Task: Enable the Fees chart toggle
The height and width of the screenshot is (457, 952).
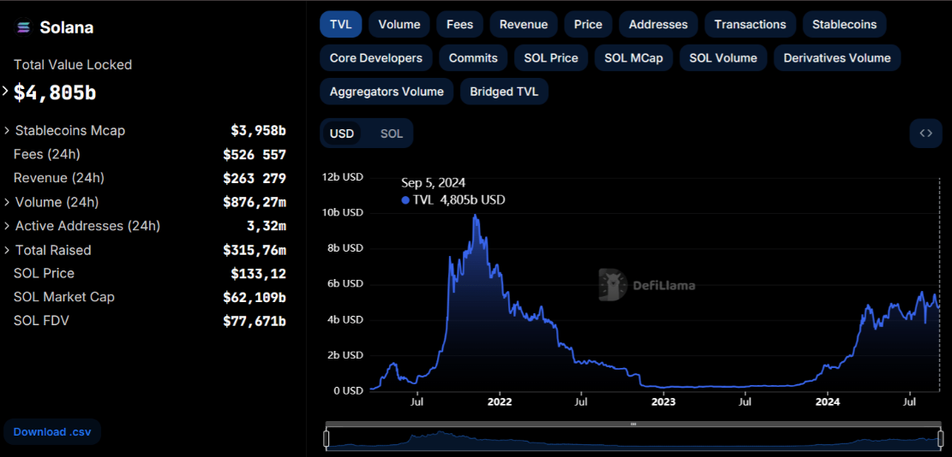Action: (x=459, y=24)
